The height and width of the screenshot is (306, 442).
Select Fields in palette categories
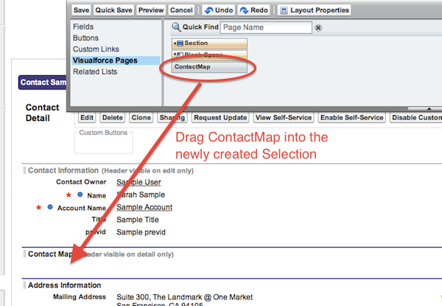pyautogui.click(x=83, y=27)
